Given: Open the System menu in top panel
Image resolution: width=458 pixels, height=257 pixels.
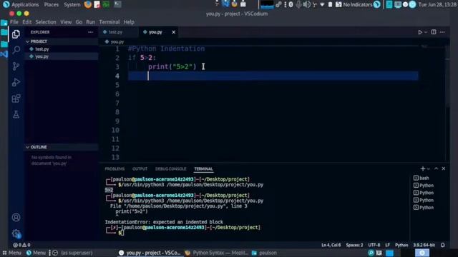Looking at the screenshot, I should pos(72,4).
